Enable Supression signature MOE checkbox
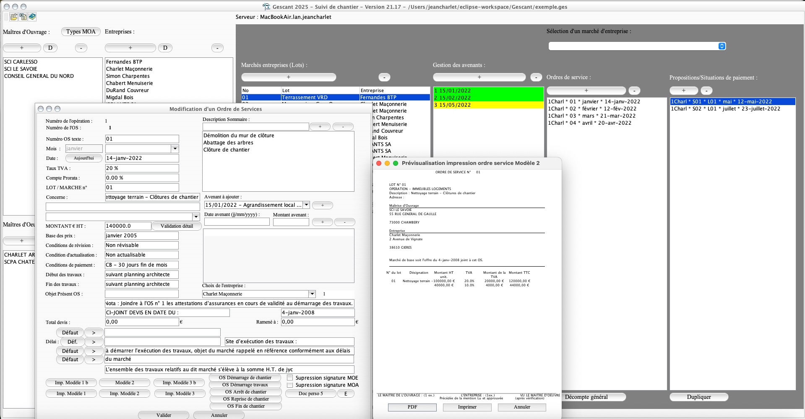The width and height of the screenshot is (805, 419). pyautogui.click(x=290, y=378)
